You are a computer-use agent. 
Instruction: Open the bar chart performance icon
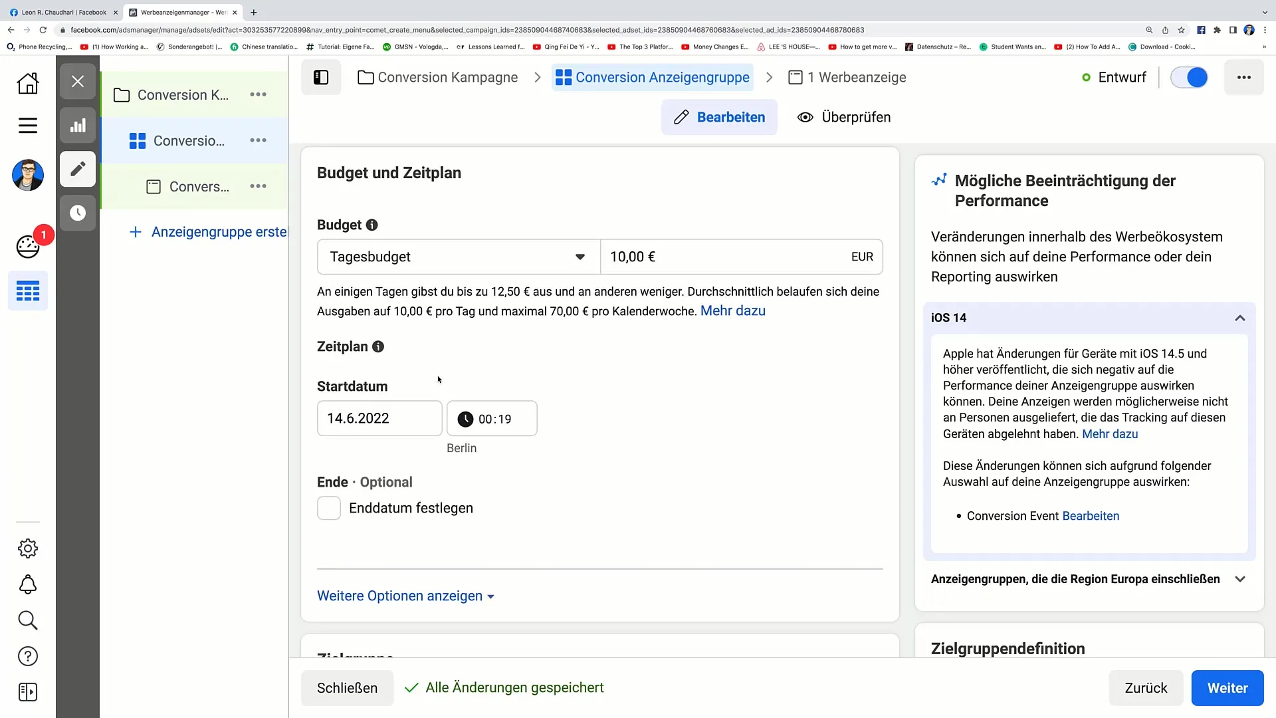(x=78, y=125)
